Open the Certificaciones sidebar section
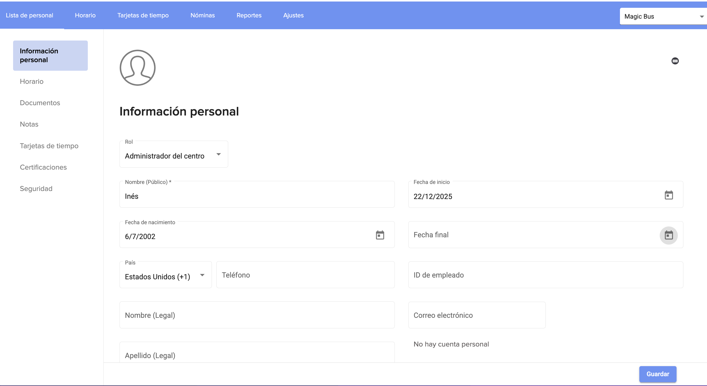Screen dimensions: 707x386 [43, 167]
